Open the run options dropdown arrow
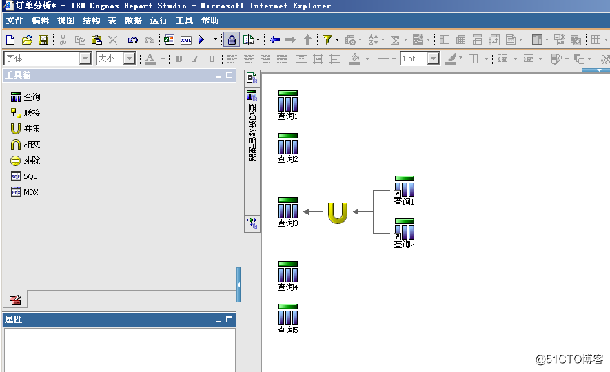 pyautogui.click(x=215, y=39)
